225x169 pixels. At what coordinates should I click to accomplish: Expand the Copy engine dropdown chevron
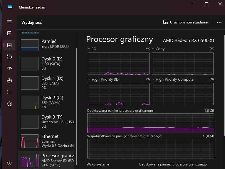(x=153, y=49)
